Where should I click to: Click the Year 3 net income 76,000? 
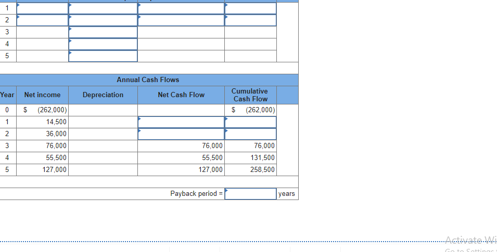(x=56, y=146)
